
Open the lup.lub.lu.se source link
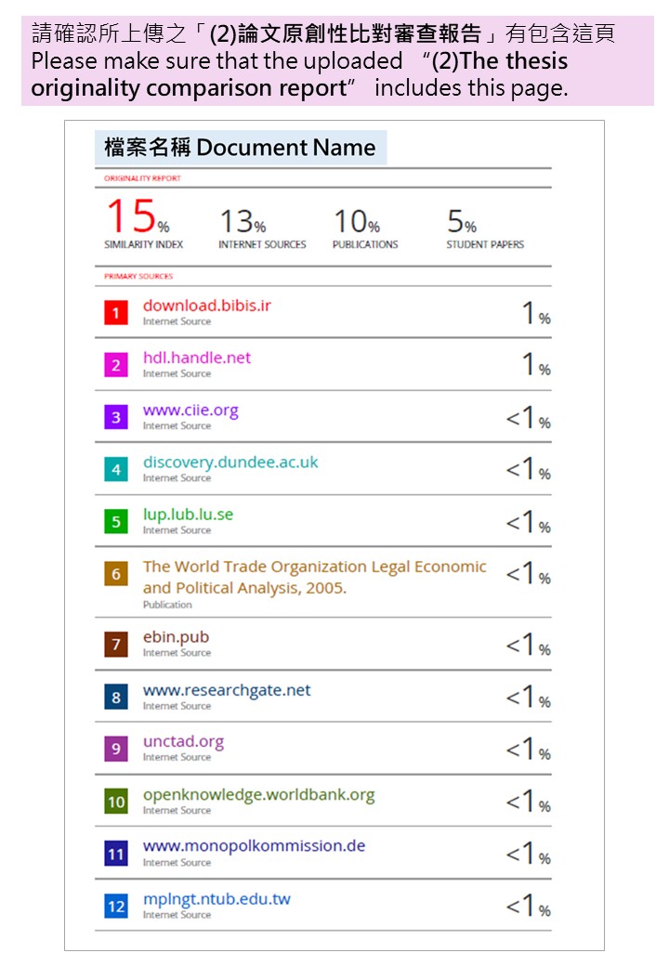point(188,515)
